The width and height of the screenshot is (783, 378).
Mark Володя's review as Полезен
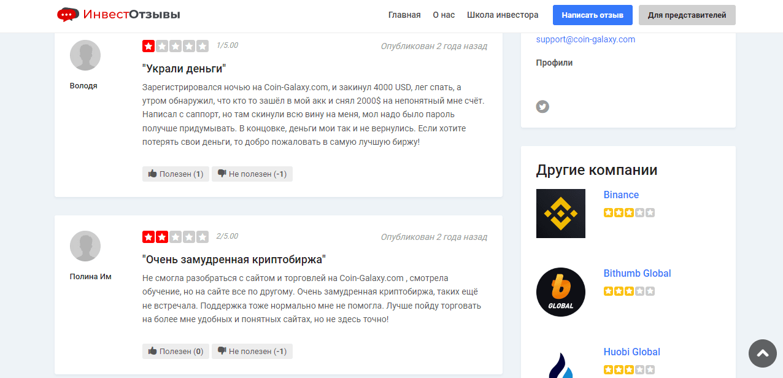pyautogui.click(x=175, y=174)
